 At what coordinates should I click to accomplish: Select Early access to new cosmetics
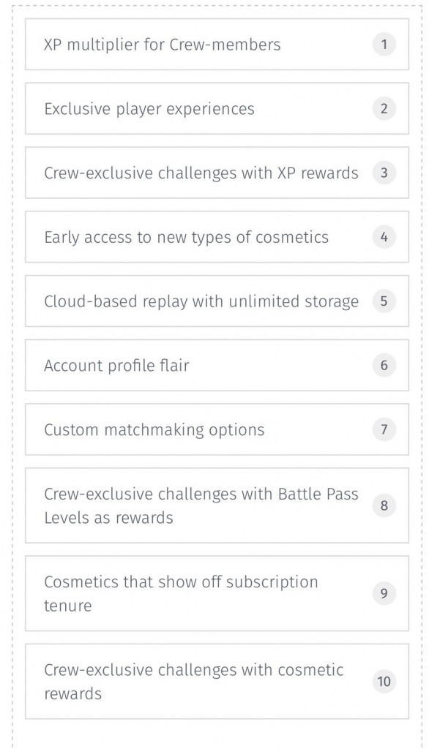pyautogui.click(x=217, y=237)
